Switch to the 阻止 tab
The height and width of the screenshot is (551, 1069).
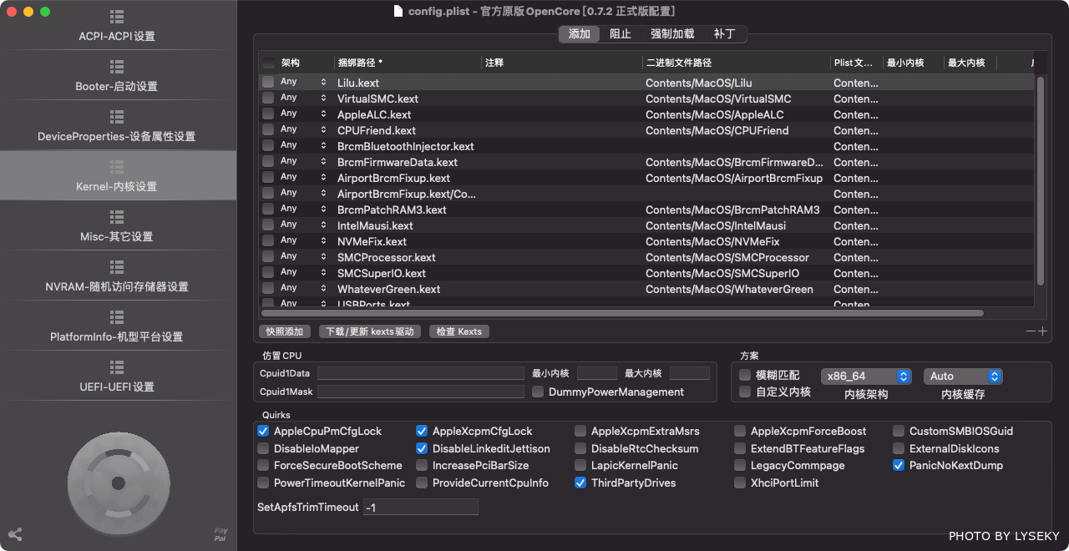tap(621, 34)
